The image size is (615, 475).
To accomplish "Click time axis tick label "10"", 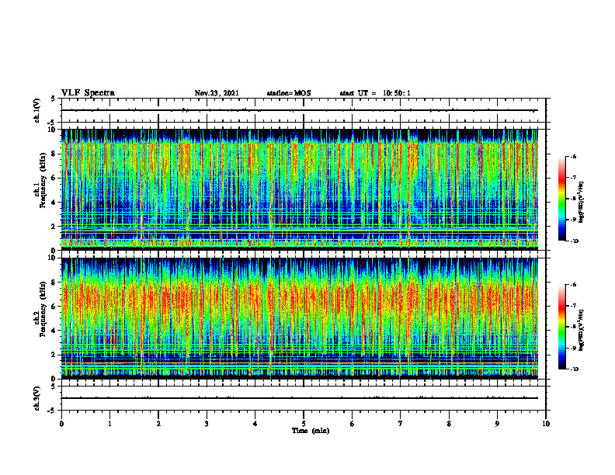I will pos(546,424).
